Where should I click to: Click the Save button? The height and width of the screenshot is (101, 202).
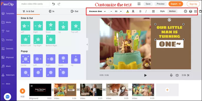[148, 4]
